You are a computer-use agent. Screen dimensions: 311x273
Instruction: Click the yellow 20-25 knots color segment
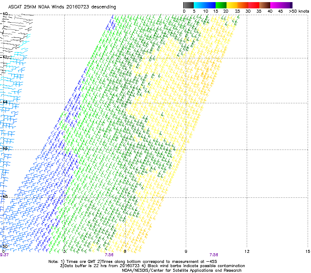[232, 5]
